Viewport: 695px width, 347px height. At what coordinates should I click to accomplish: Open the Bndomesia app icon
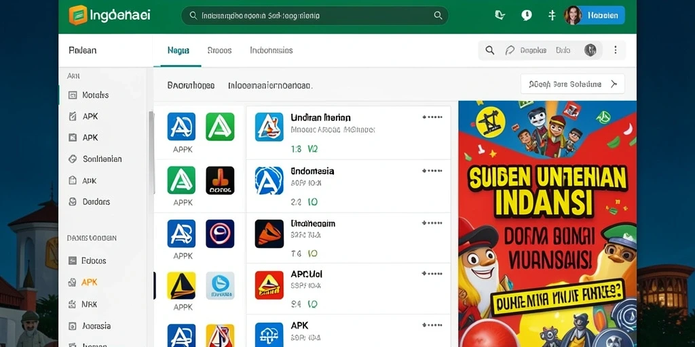[269, 180]
